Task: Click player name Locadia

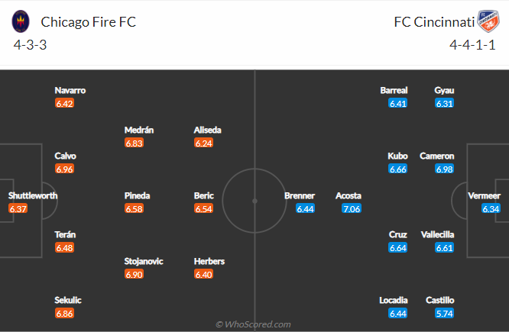Action: (394, 300)
